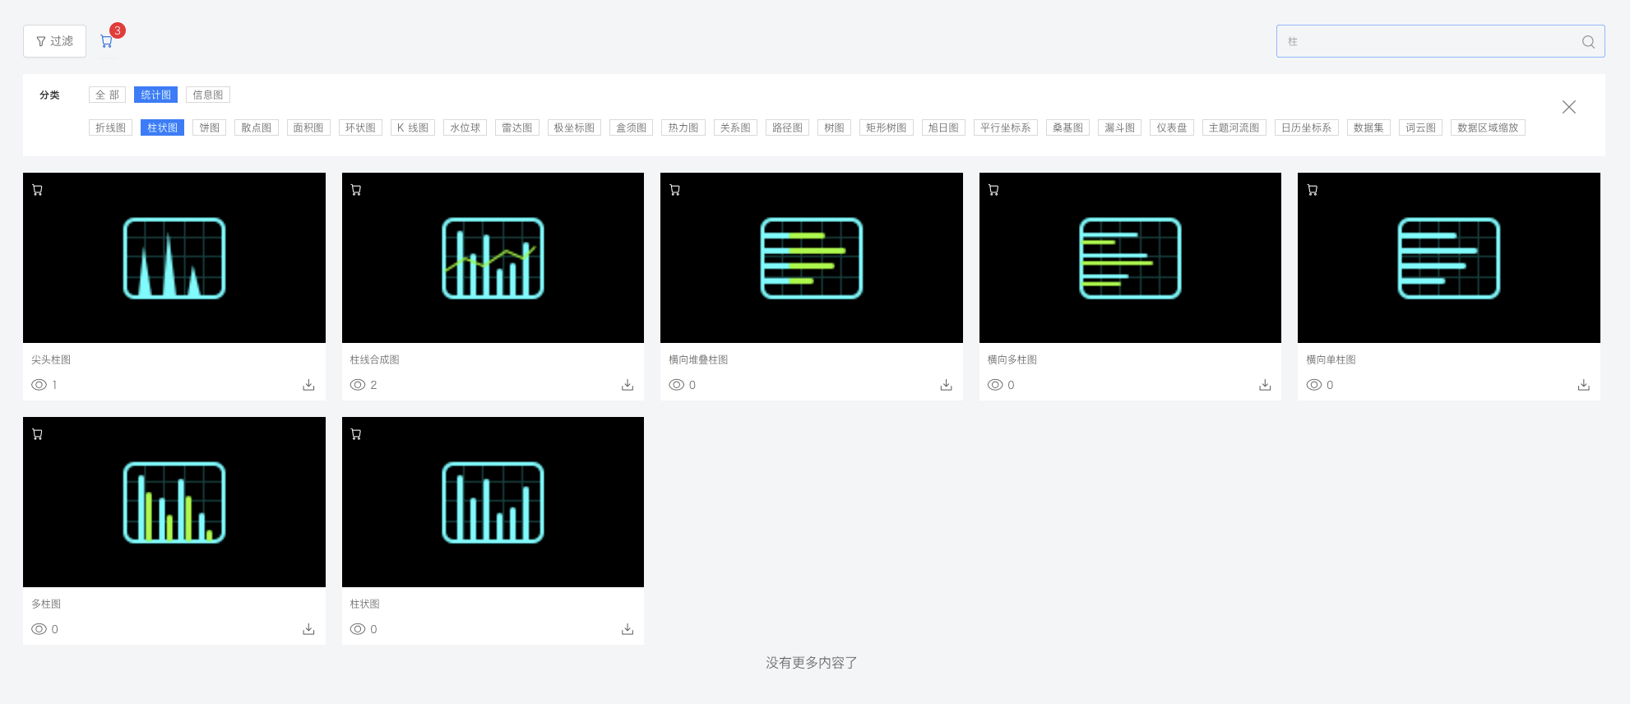
Task: Open the 多柱图 thumbnail preview
Action: pos(174,502)
